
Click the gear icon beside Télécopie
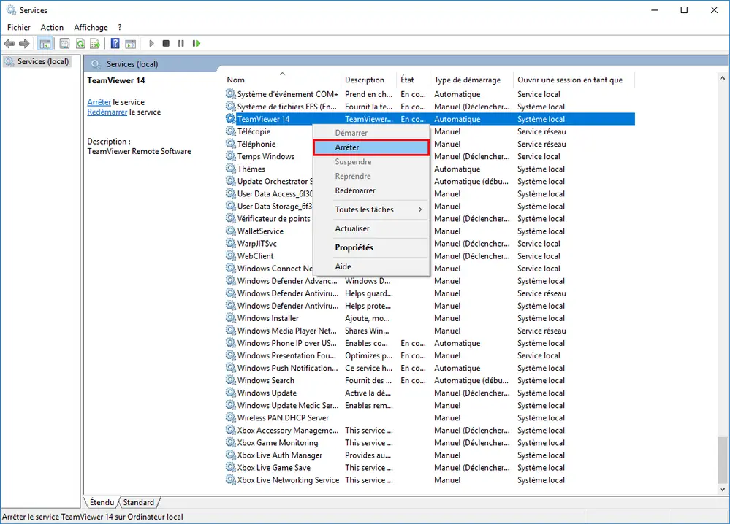(x=230, y=131)
